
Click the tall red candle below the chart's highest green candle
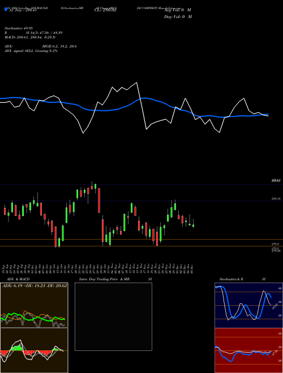point(99,200)
